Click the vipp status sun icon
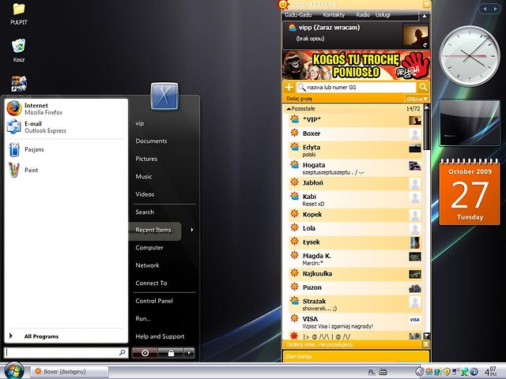Image resolution: width=506 pixels, height=379 pixels. 293,28
